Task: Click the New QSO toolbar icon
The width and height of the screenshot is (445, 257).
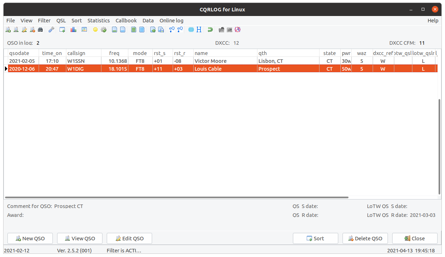Action: click(8, 30)
